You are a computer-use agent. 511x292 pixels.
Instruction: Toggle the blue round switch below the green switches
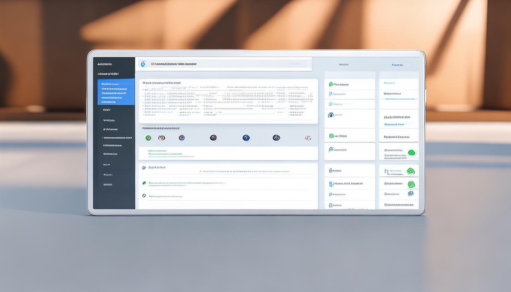(411, 194)
